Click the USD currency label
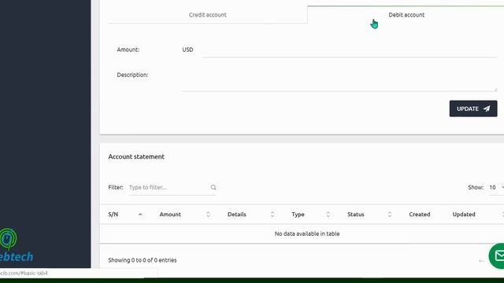504x283 pixels. pos(187,50)
